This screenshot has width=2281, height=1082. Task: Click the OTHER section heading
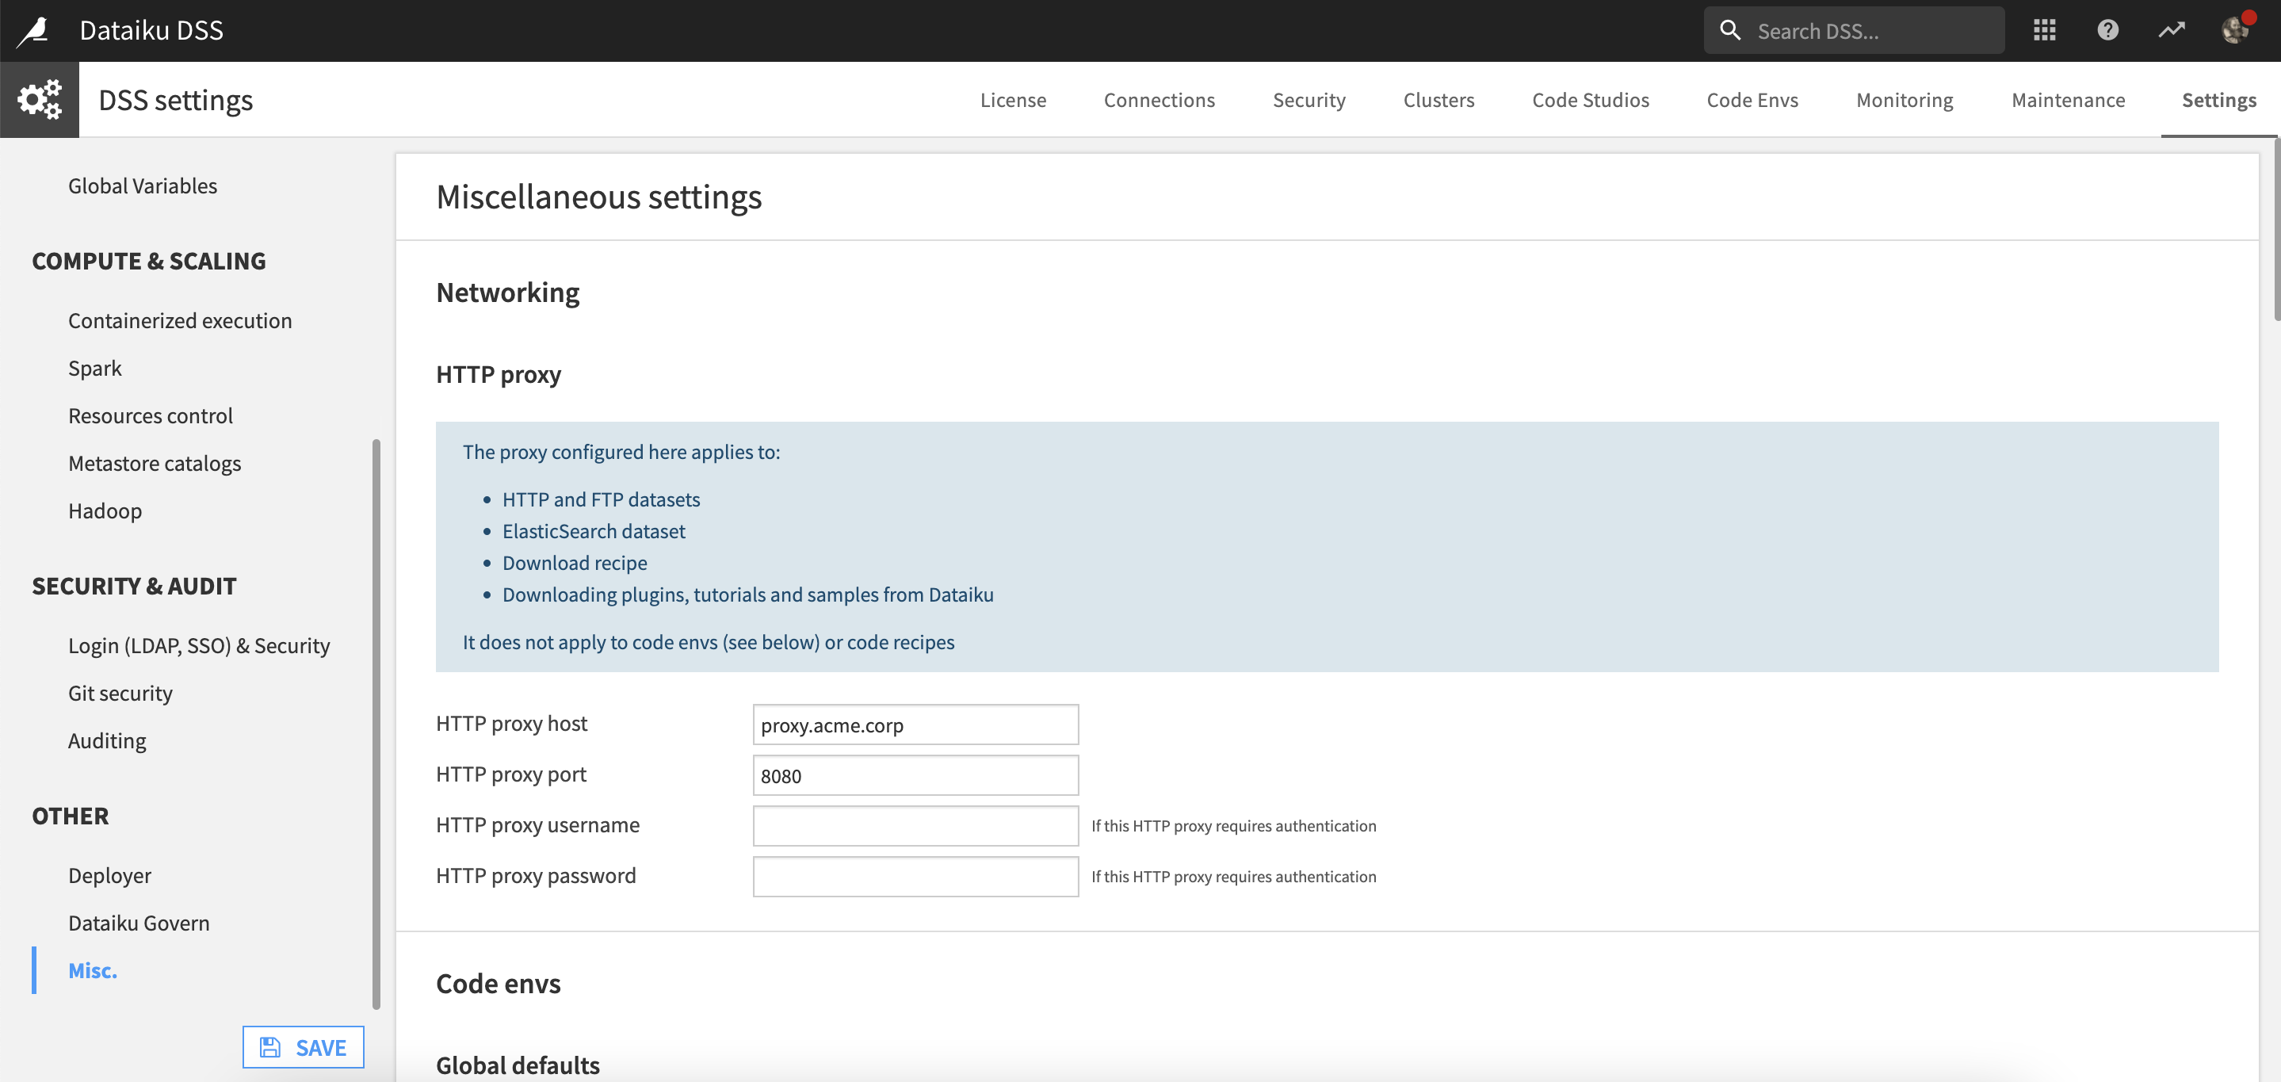pyautogui.click(x=70, y=816)
